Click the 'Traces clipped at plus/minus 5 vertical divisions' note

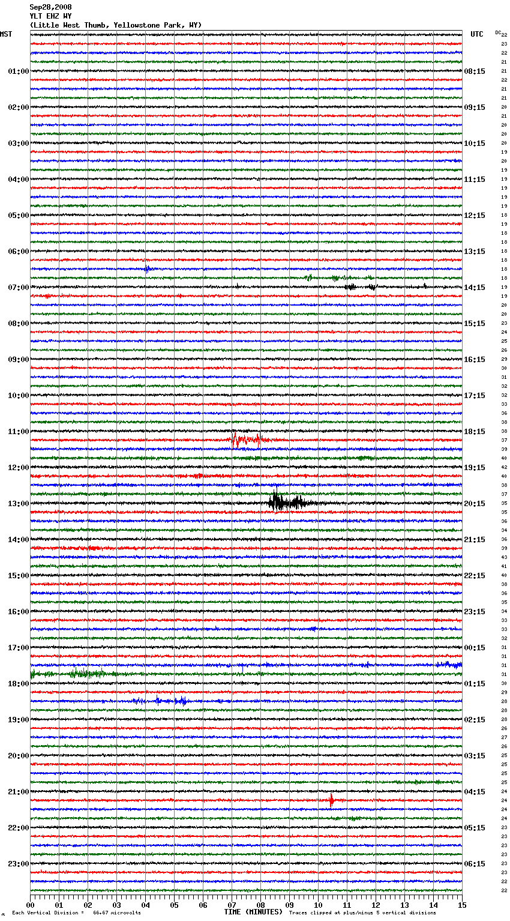362,913
